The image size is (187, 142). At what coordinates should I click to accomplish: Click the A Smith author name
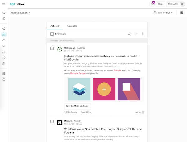point(77,121)
